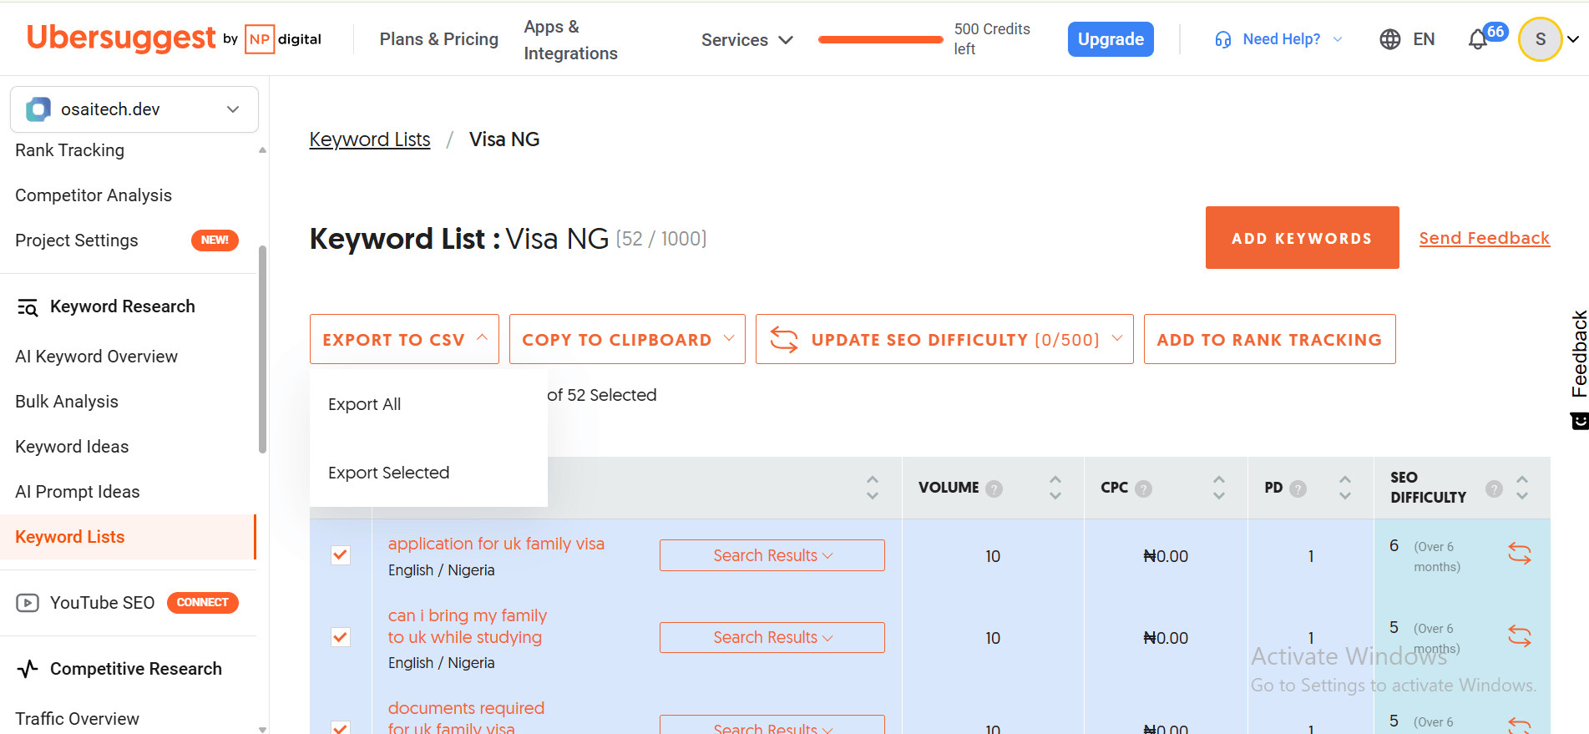Viewport: 1589px width, 734px height.
Task: Expand account menu chevron beside avatar
Action: tap(1573, 39)
